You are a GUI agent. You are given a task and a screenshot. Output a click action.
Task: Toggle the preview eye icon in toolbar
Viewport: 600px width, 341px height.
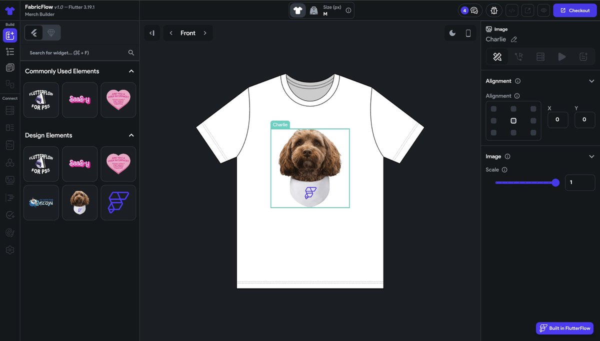pos(543,10)
